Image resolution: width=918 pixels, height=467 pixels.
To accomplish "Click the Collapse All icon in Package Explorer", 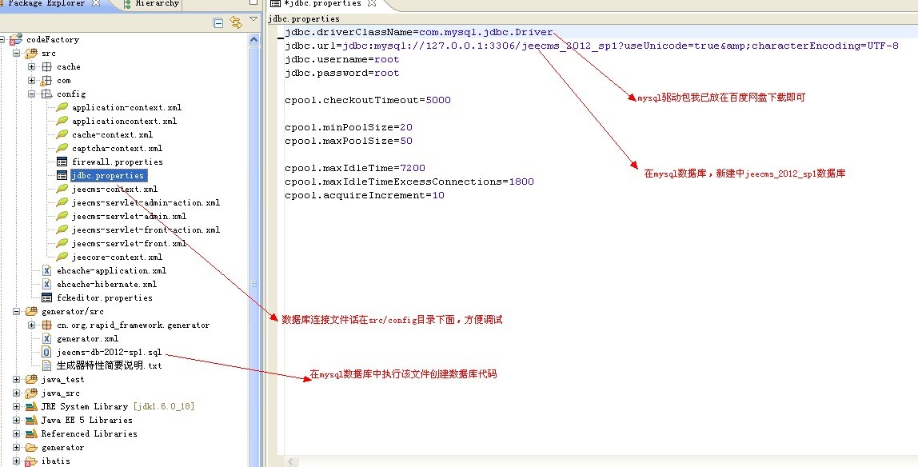I will coord(218,23).
